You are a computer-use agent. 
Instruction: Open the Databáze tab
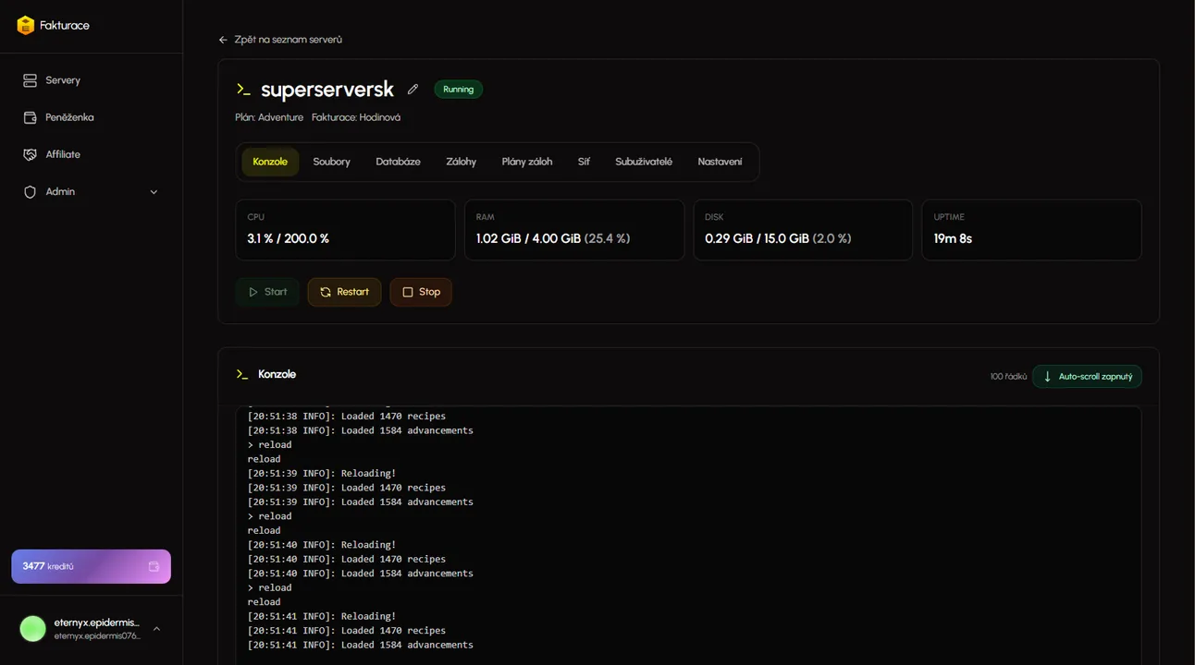(398, 162)
